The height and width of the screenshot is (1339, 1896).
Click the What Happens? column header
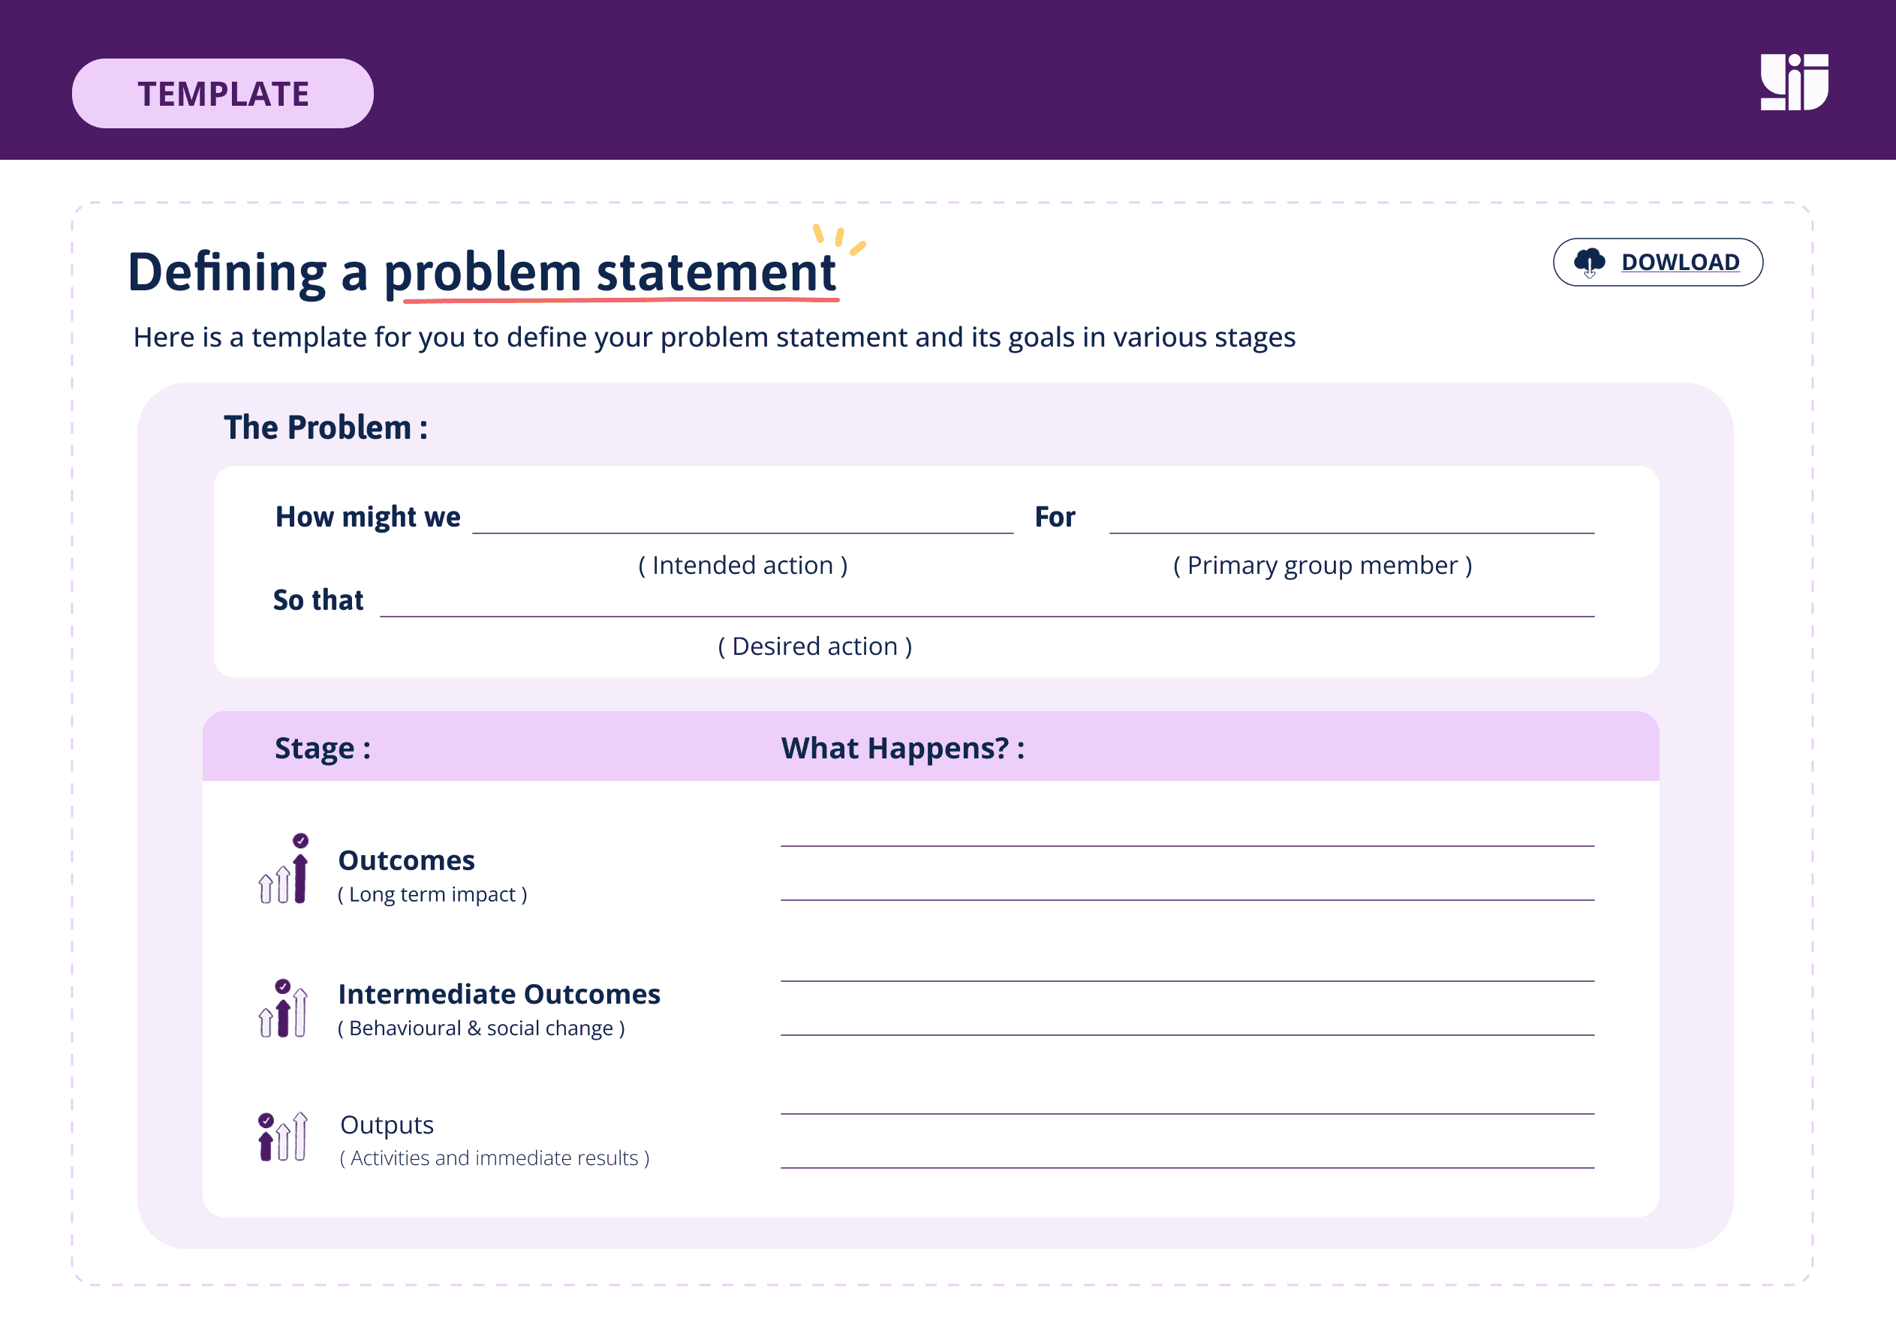tap(902, 748)
